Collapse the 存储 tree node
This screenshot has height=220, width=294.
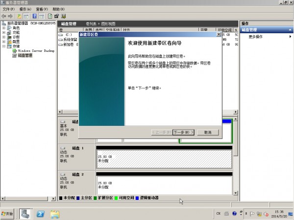click(x=4, y=46)
